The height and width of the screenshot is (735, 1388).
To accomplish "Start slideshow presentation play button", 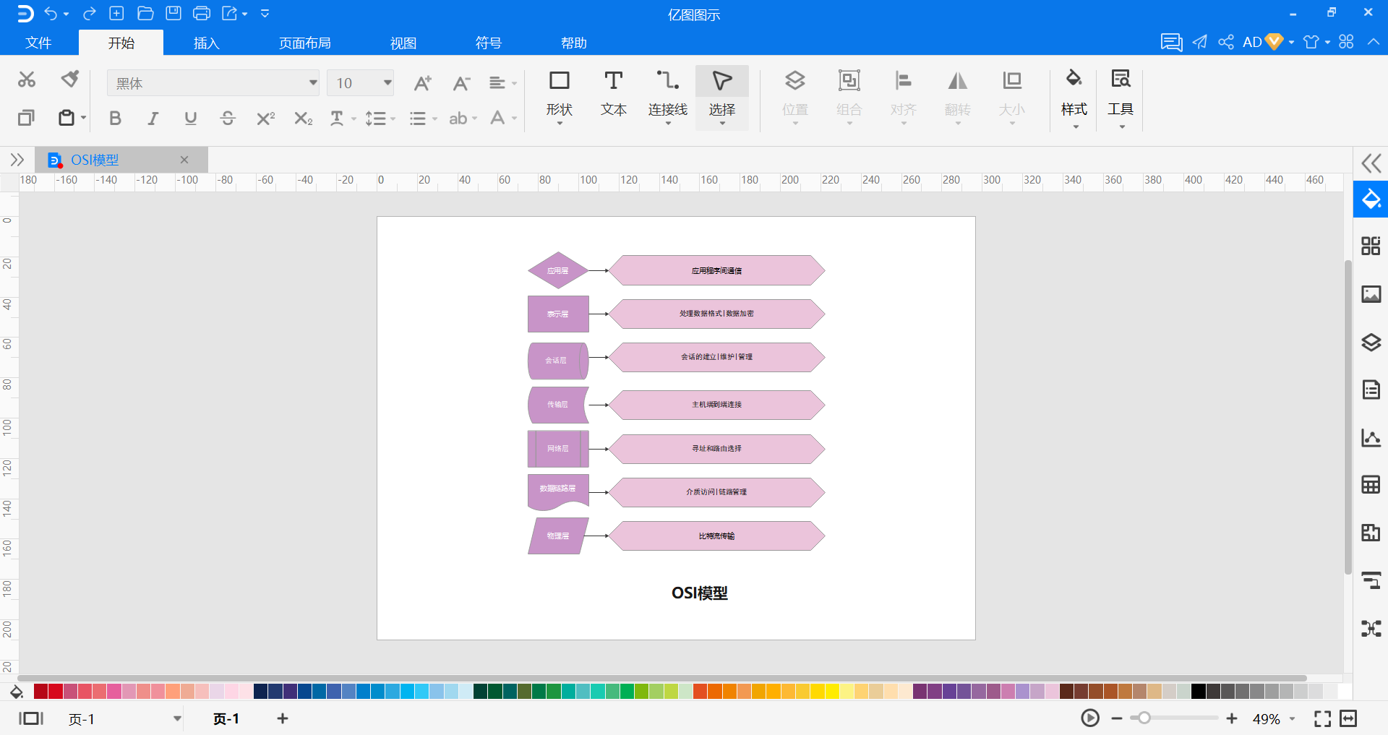I will (1090, 718).
